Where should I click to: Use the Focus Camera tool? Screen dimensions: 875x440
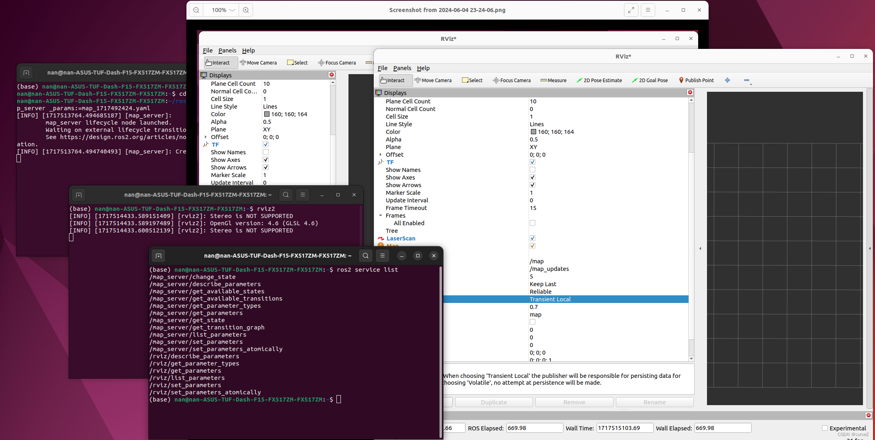coord(512,80)
